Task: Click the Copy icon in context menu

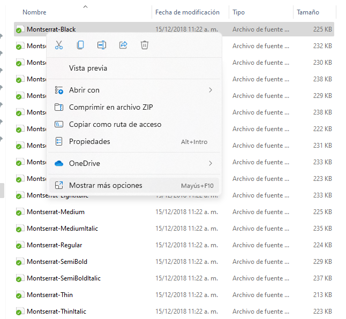Action: coord(80,45)
